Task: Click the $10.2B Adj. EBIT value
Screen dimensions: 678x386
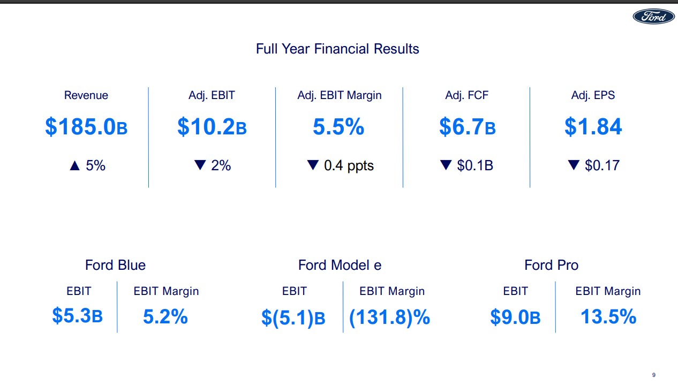Action: (212, 127)
